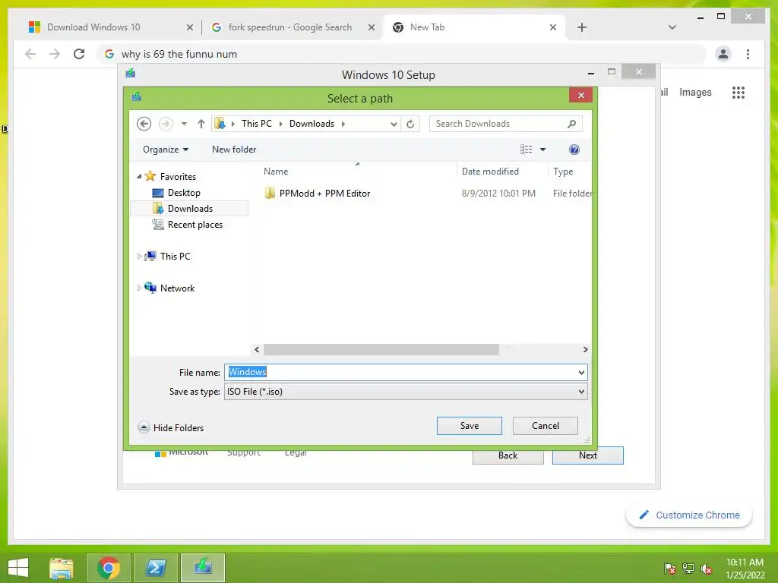Close the Download Windows 10 tab
This screenshot has height=583, width=778.
pyautogui.click(x=189, y=27)
